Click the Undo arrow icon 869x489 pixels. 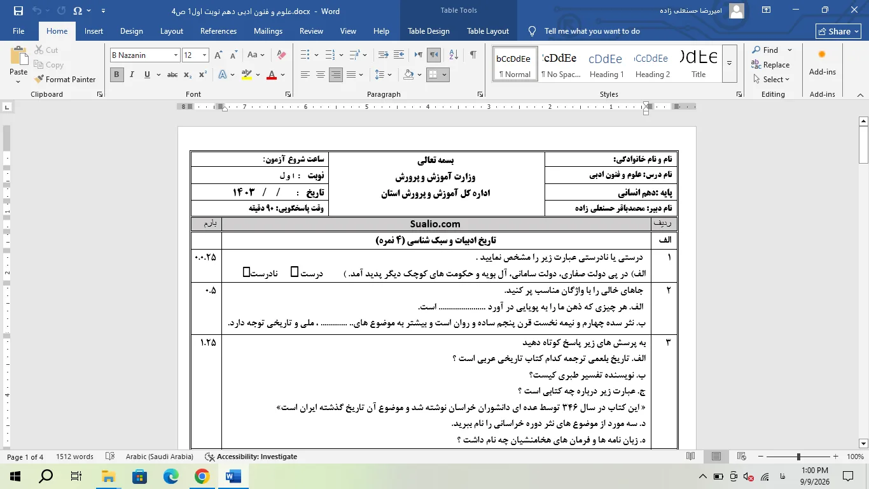[x=36, y=11]
